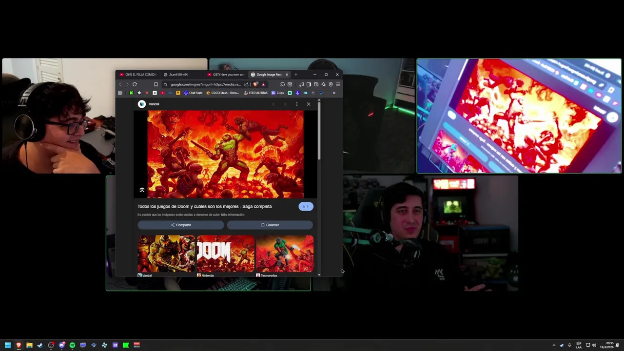Click the Guardar button
Screen dimensions: 624x351
(270, 225)
